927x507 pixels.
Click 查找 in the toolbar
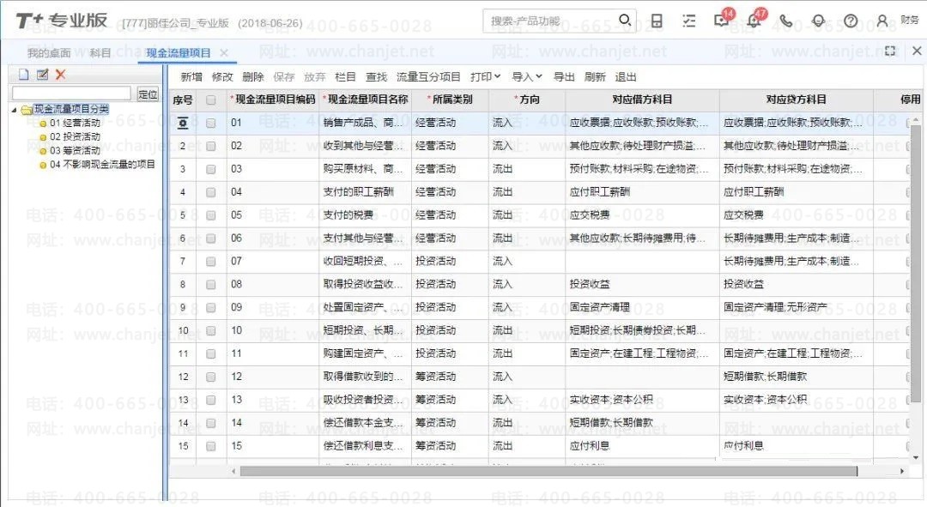[376, 77]
